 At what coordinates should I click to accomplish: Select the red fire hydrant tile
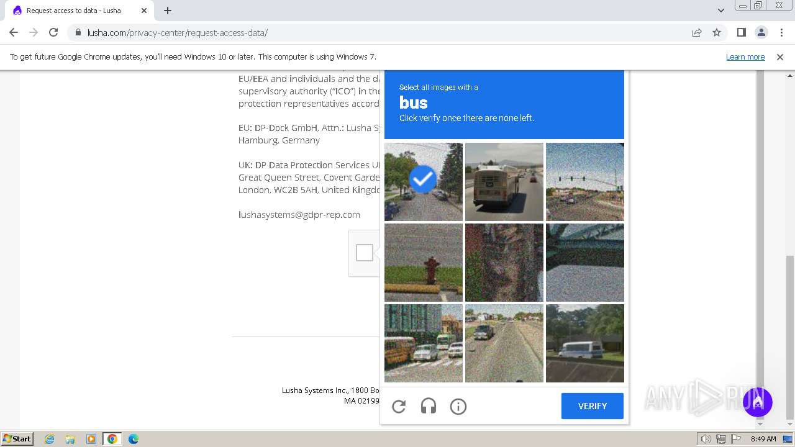[x=424, y=263]
